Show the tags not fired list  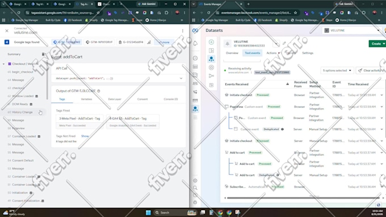[85, 136]
